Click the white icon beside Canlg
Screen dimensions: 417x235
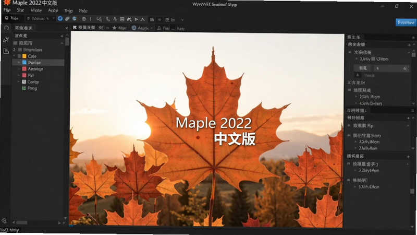(24, 82)
